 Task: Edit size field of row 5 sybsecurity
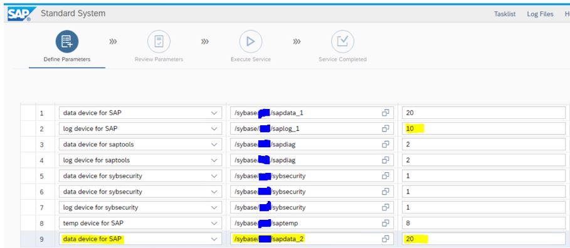click(x=483, y=176)
